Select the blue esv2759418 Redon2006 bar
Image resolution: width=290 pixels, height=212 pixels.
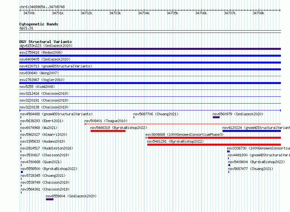[150, 56]
